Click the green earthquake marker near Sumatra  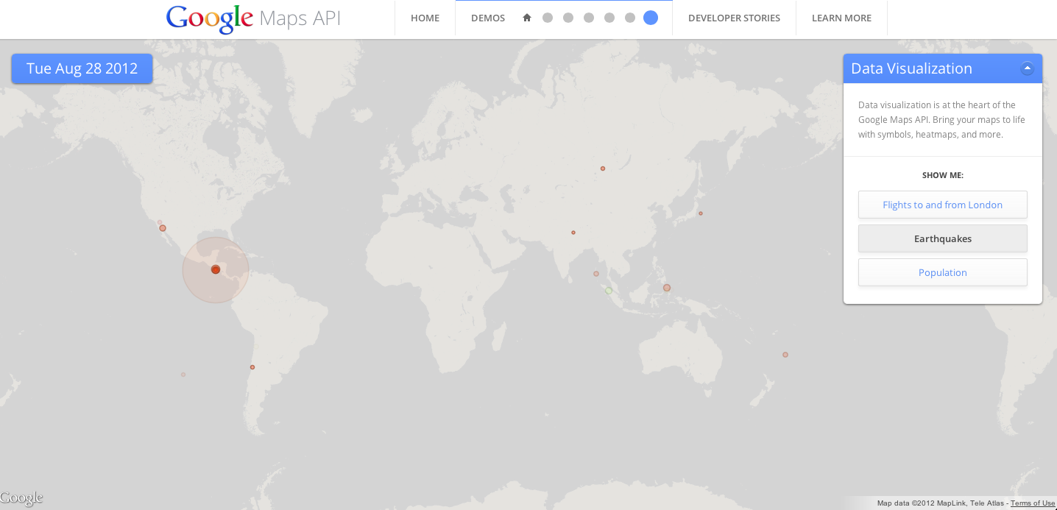click(x=609, y=291)
